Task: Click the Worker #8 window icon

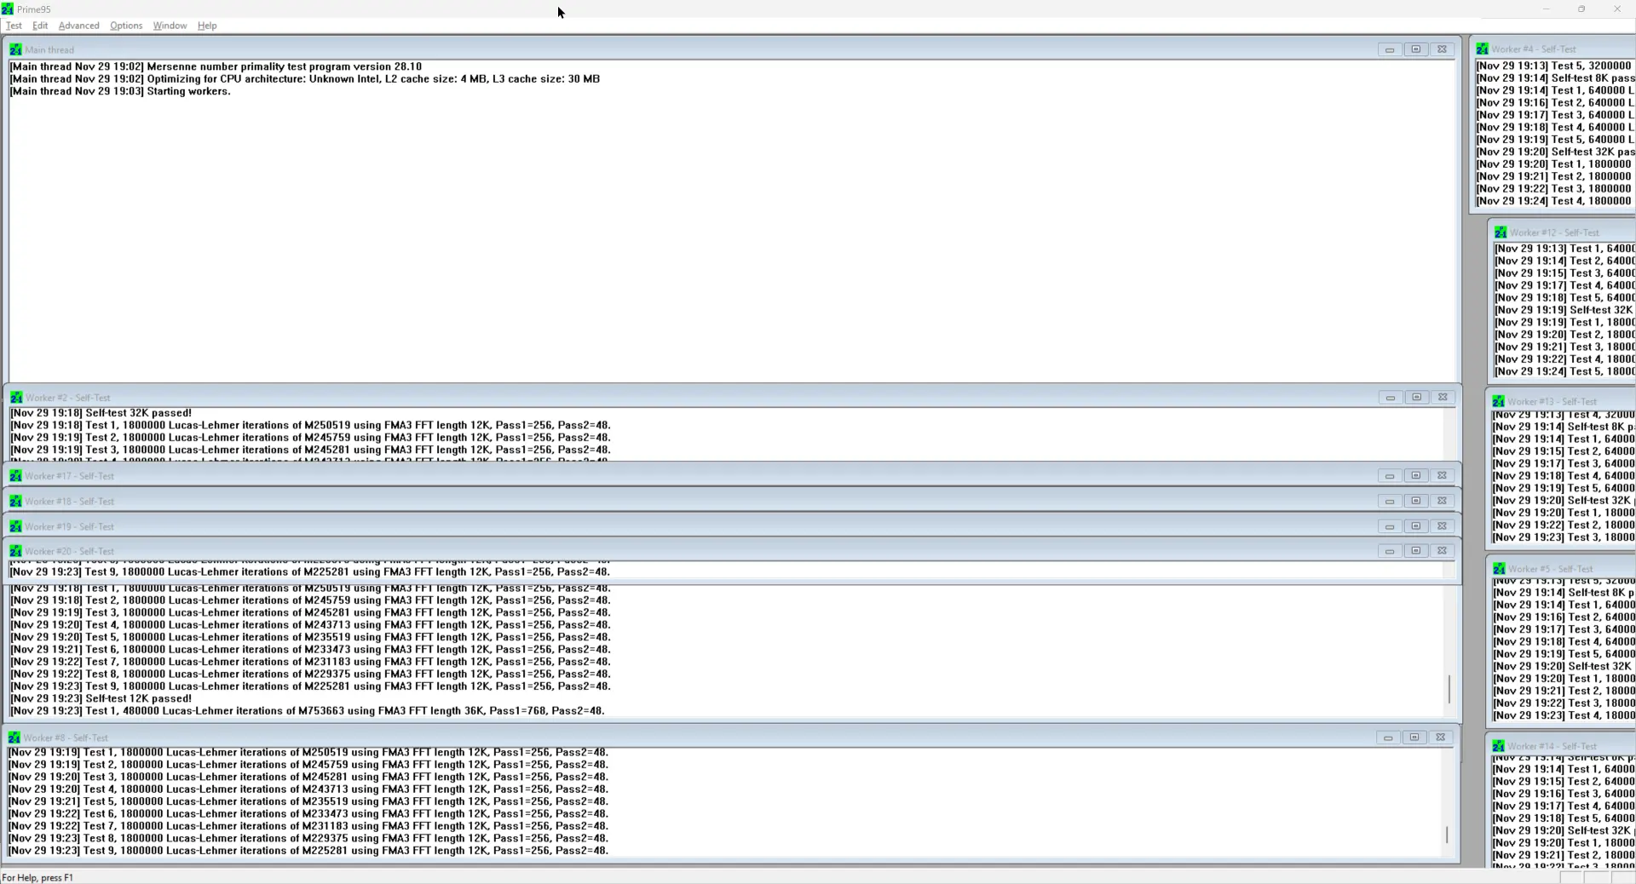Action: [x=14, y=738]
